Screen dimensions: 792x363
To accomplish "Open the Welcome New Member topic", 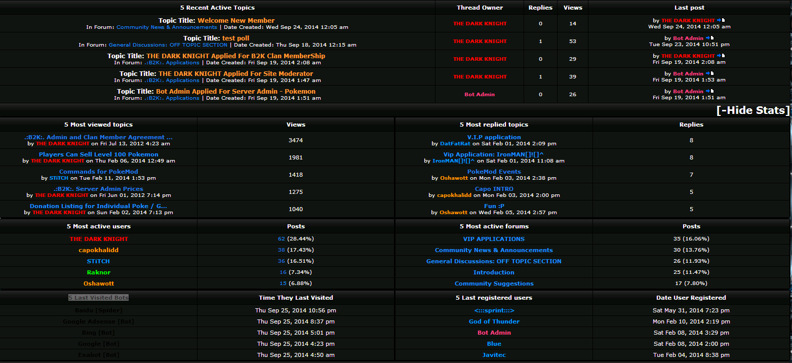I will [x=236, y=21].
